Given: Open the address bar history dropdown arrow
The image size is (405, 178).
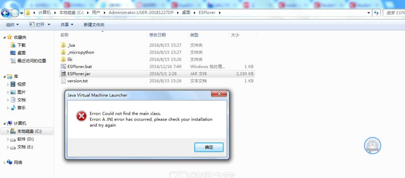Looking at the screenshot, I should point(368,12).
